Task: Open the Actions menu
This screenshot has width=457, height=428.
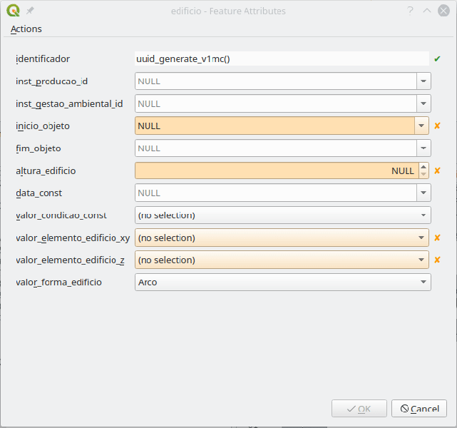Action: tap(26, 29)
